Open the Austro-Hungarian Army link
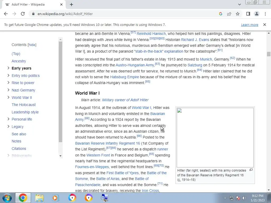 135,65
